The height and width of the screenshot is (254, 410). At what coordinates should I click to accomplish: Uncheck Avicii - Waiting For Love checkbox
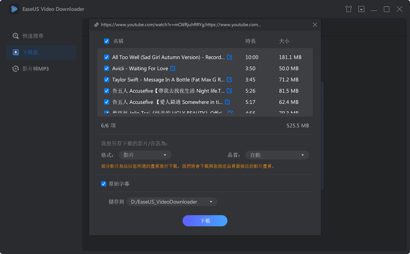point(107,68)
